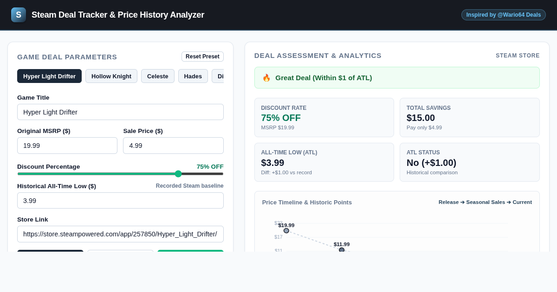Click the Recorded Steam baseline note

(x=189, y=186)
